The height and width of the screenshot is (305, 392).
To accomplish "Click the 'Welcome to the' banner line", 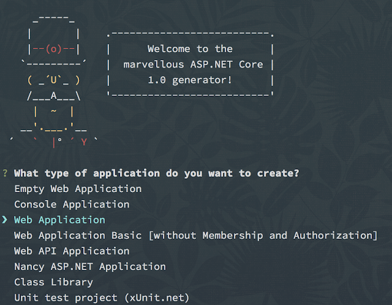I will 190,49.
